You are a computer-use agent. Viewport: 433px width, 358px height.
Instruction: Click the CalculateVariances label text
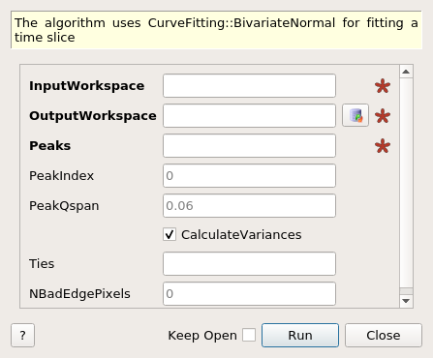click(241, 235)
